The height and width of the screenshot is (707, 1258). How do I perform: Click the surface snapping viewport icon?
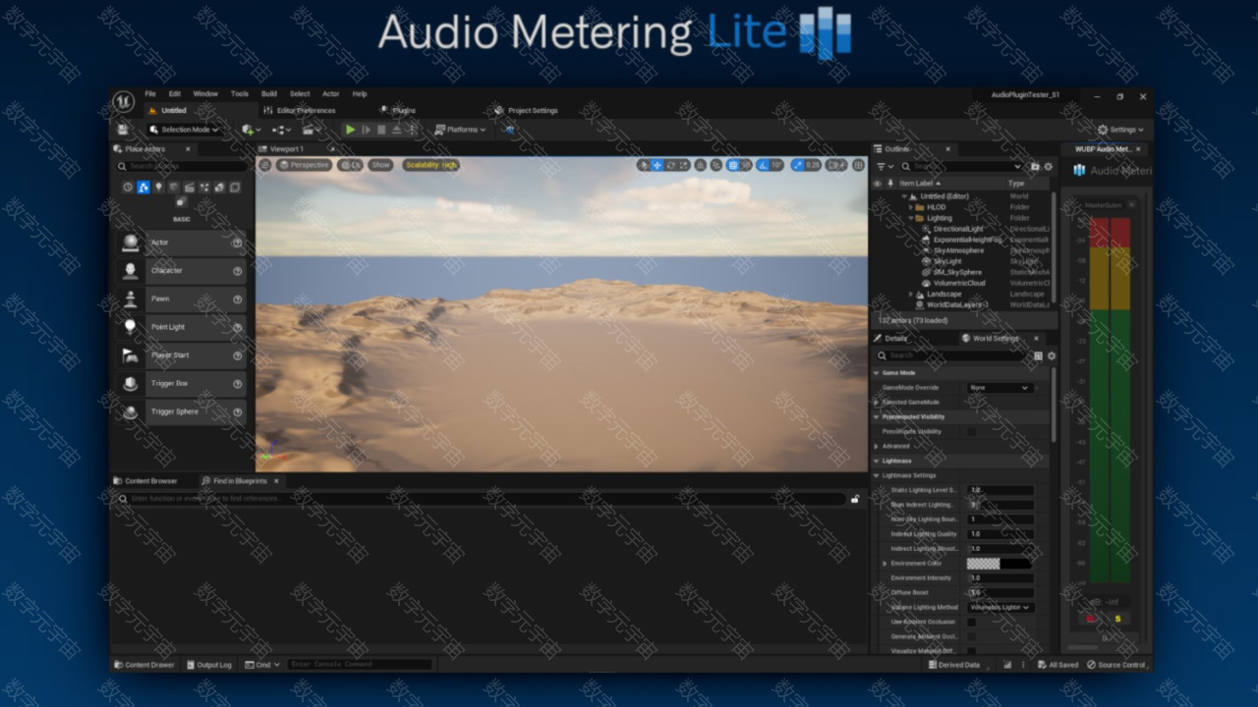point(715,165)
